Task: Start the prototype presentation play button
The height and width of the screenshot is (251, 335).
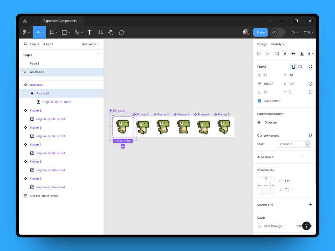Action: pos(293,32)
